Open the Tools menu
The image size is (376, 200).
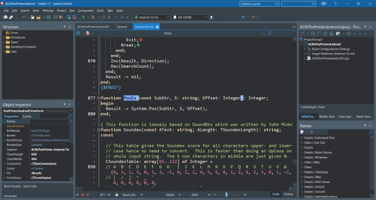click(x=100, y=11)
